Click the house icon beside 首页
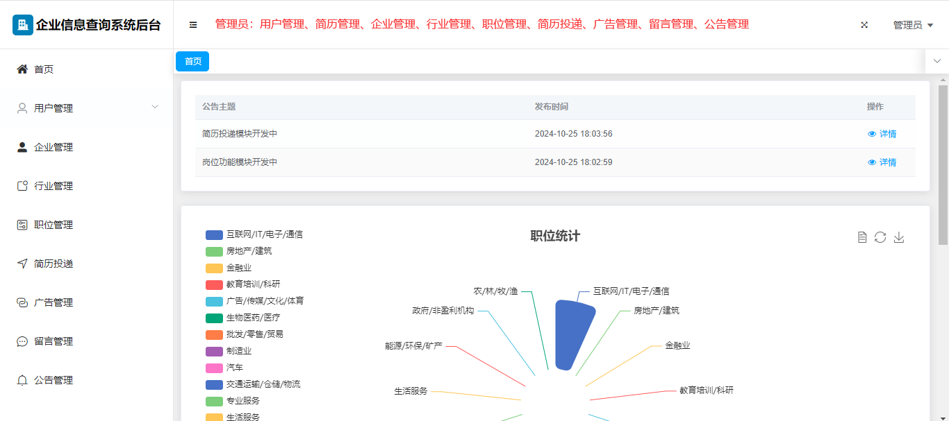This screenshot has width=949, height=421. [22, 69]
